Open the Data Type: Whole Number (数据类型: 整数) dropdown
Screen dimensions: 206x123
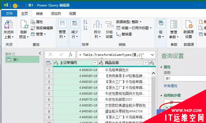pyautogui.click(x=129, y=22)
